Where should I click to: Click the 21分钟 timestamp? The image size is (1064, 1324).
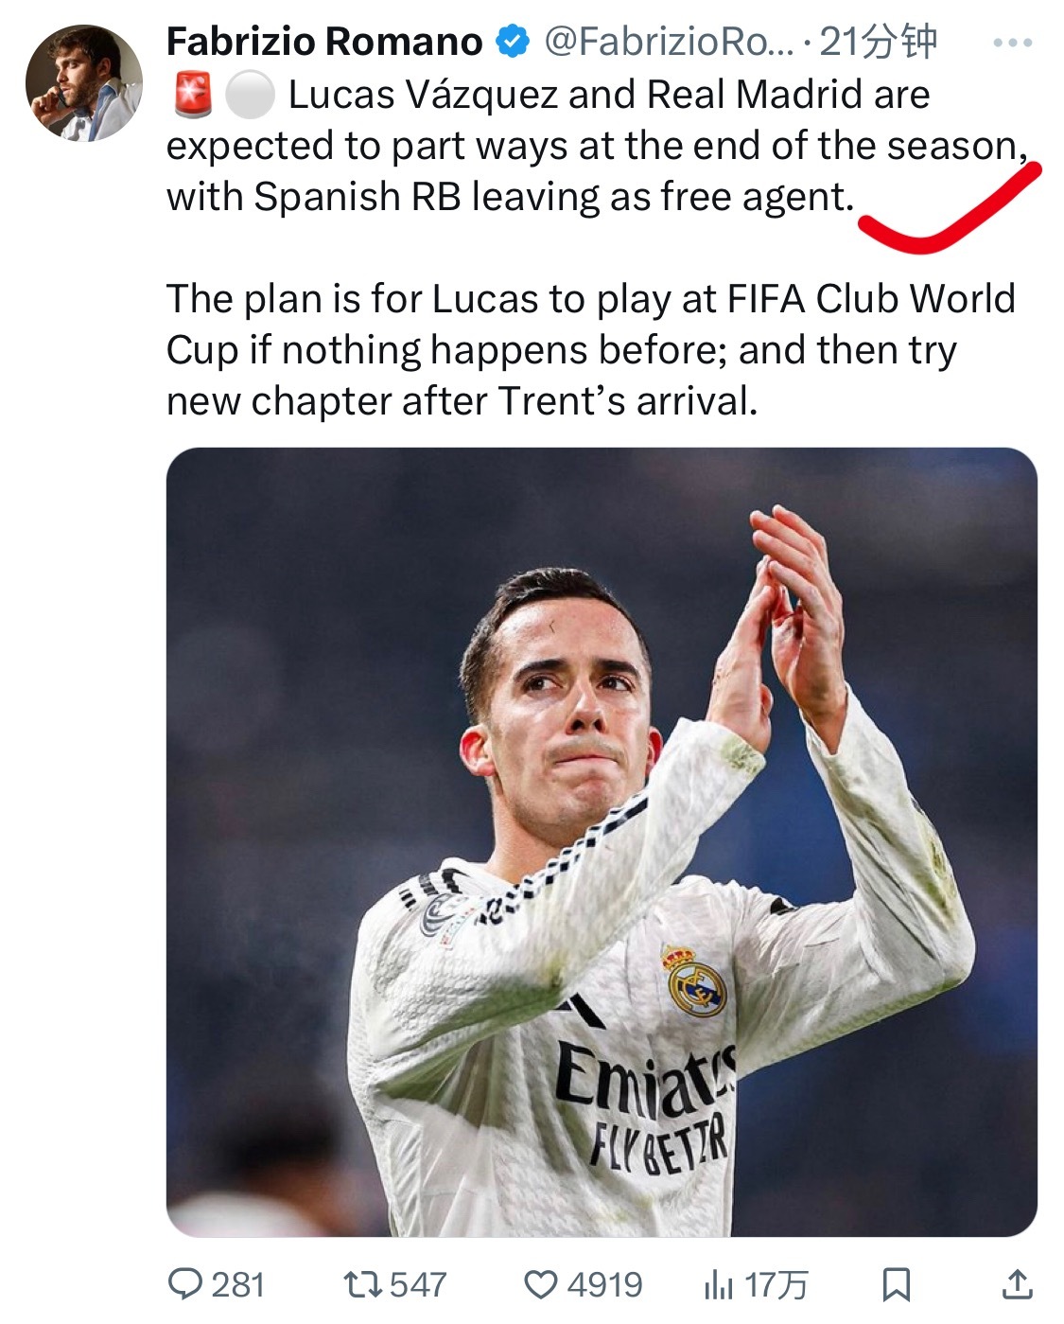pyautogui.click(x=878, y=42)
